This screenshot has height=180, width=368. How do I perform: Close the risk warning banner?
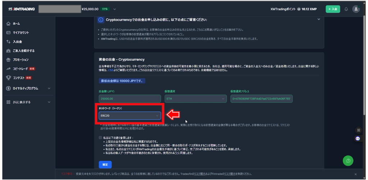tap(355, 174)
